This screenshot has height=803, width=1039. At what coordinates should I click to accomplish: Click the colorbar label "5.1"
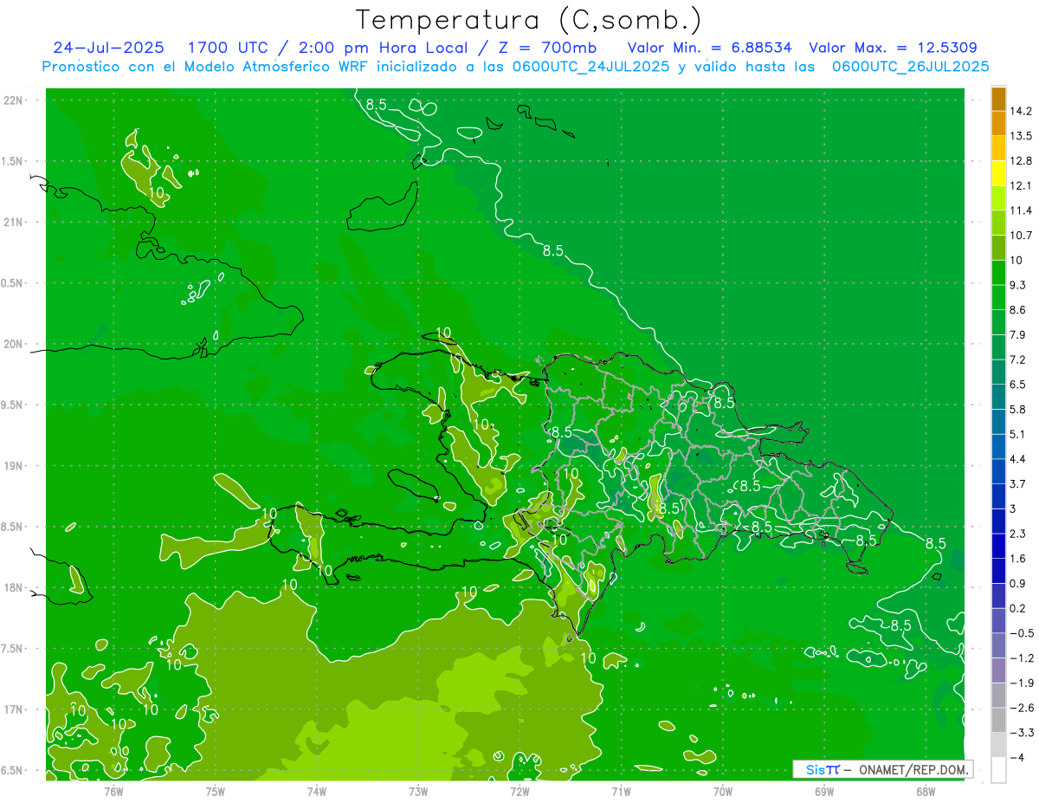pos(1018,434)
